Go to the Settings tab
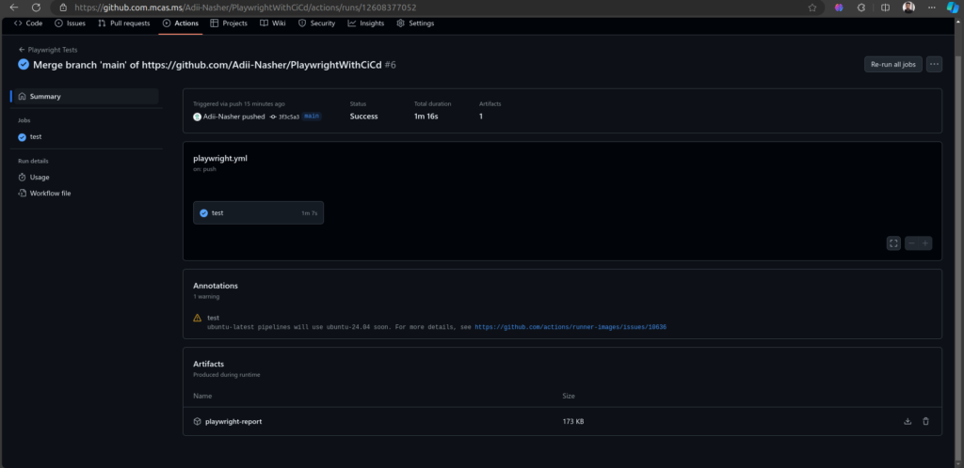The height and width of the screenshot is (468, 964). (415, 23)
